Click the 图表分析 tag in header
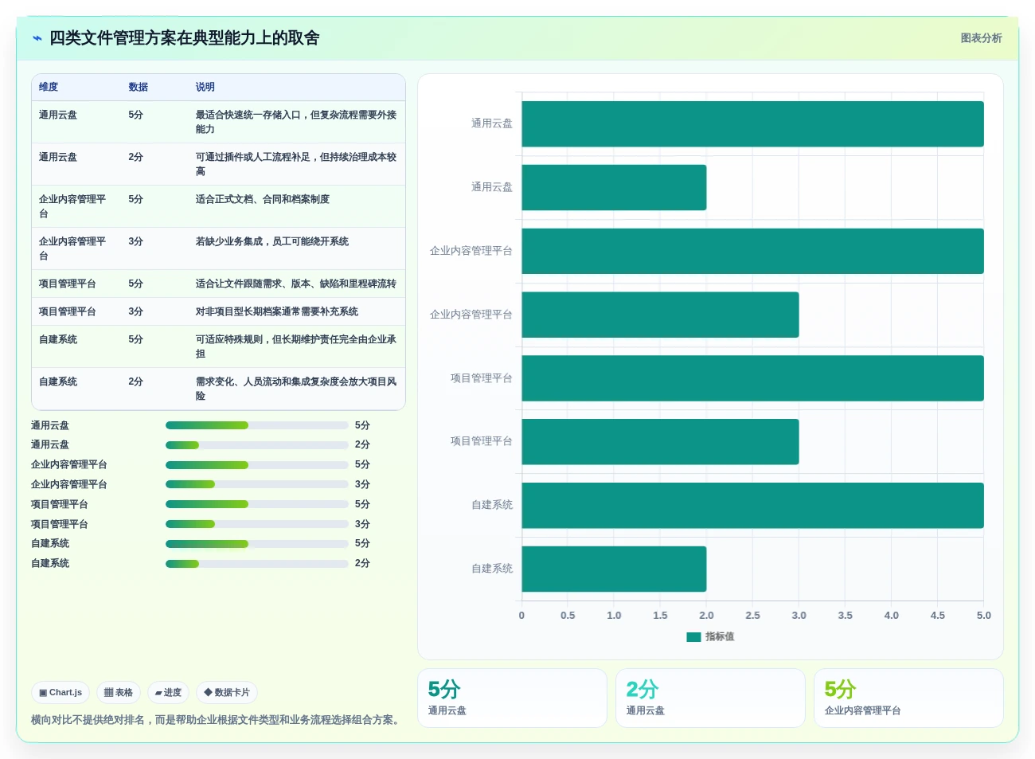This screenshot has height=759, width=1035. click(981, 38)
